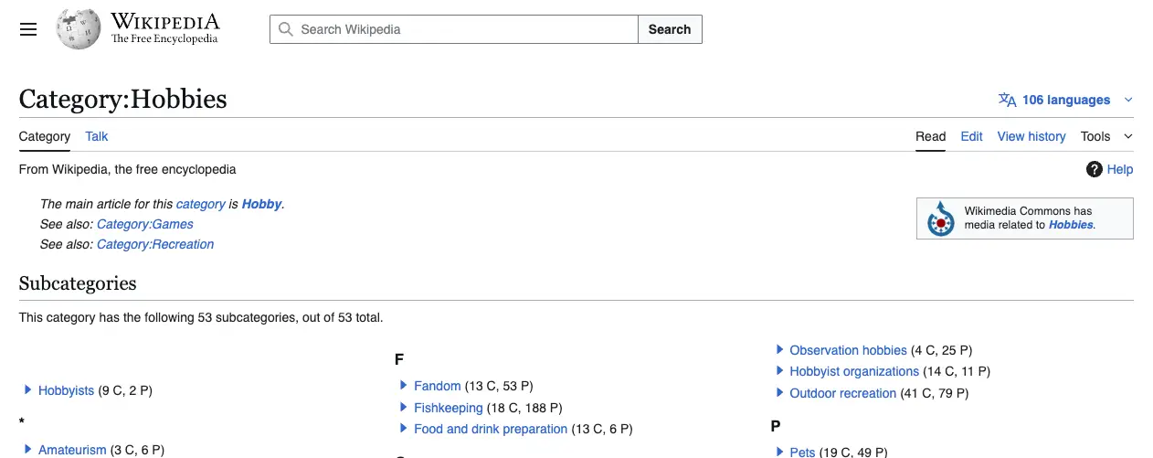Click the question mark Help icon
The height and width of the screenshot is (458, 1153).
click(1094, 169)
